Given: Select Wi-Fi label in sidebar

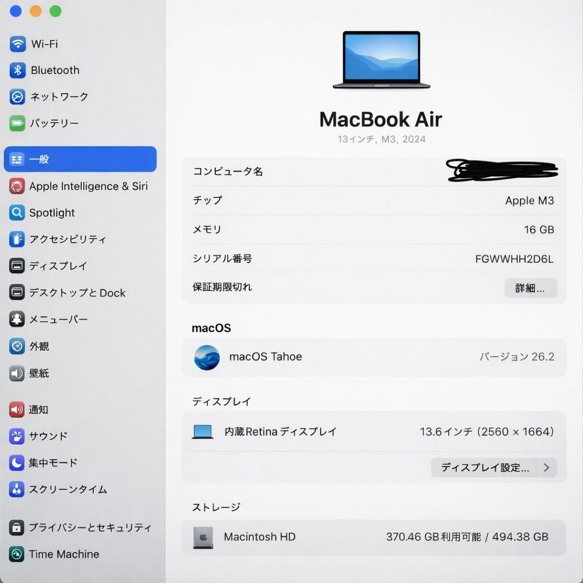Looking at the screenshot, I should point(45,44).
